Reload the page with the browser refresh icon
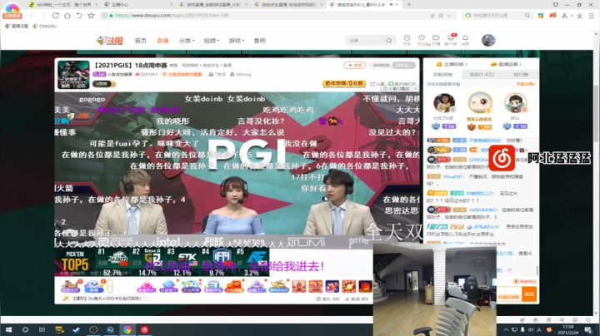The image size is (600, 336). (x=56, y=16)
